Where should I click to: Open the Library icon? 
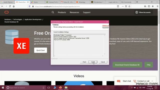tap(145, 6)
